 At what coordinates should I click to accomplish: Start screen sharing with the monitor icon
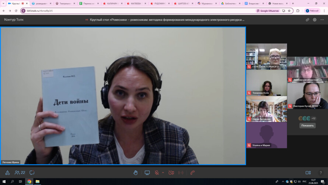click(x=147, y=172)
